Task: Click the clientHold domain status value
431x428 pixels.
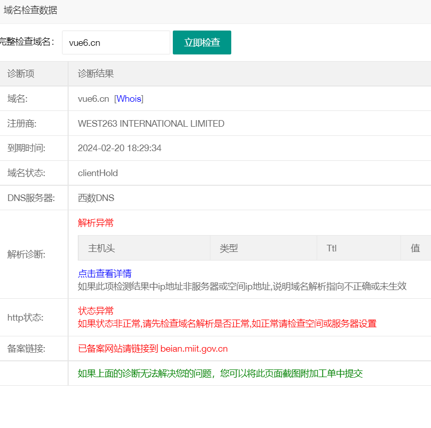Action: point(98,173)
